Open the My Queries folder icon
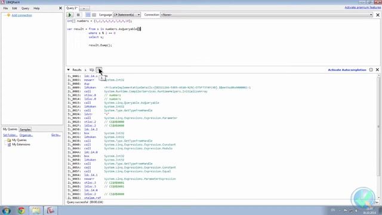This screenshot has height=215, width=382. tap(9, 140)
